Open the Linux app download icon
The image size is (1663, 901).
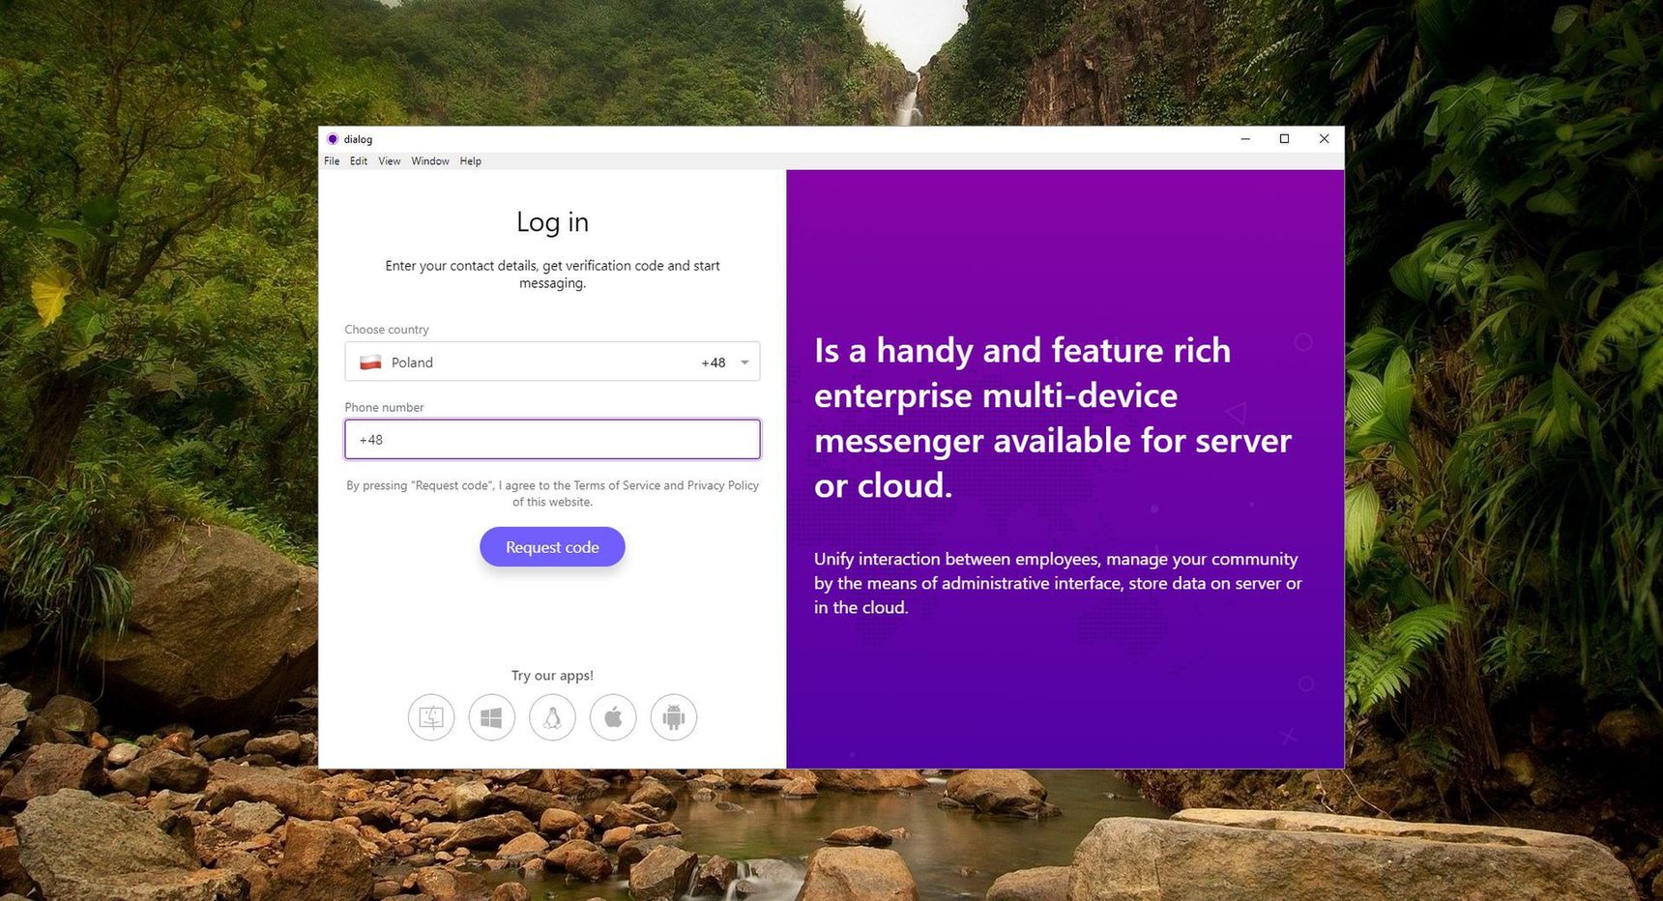point(553,717)
